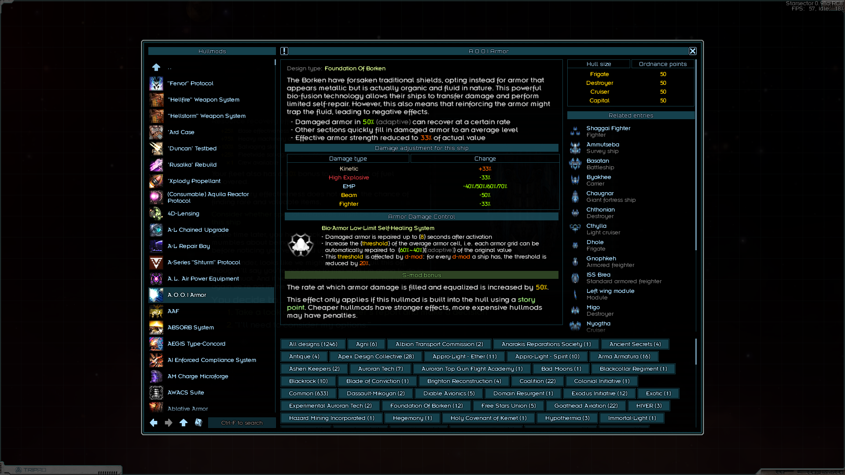This screenshot has height=475, width=845.
Task: Click the design tags list scrollbar
Action: [x=696, y=352]
